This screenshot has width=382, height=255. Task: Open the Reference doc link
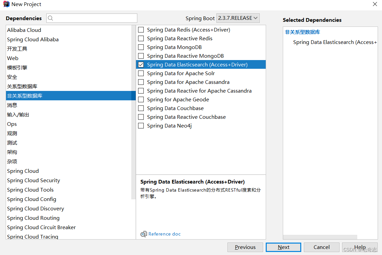point(165,234)
